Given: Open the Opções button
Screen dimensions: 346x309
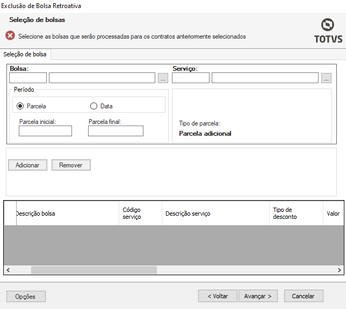Looking at the screenshot, I should pos(26,296).
